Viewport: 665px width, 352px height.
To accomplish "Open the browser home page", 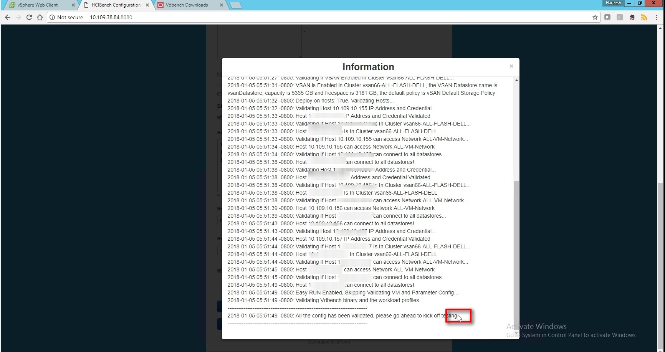I will coord(40,17).
